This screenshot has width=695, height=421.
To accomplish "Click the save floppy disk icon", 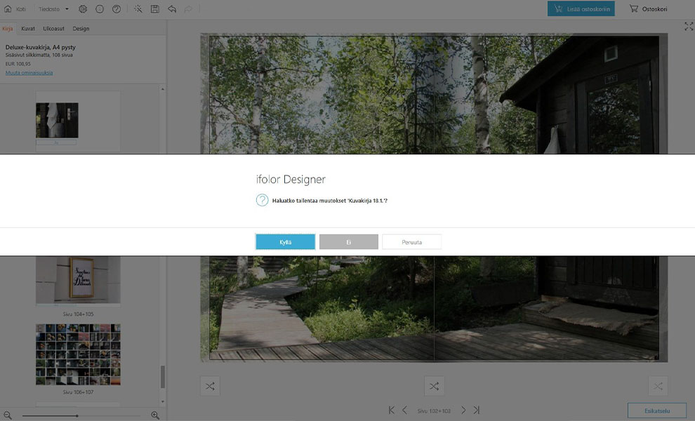I will (154, 9).
